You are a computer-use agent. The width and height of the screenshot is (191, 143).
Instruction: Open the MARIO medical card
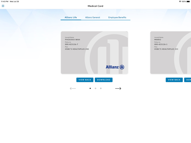(171, 53)
